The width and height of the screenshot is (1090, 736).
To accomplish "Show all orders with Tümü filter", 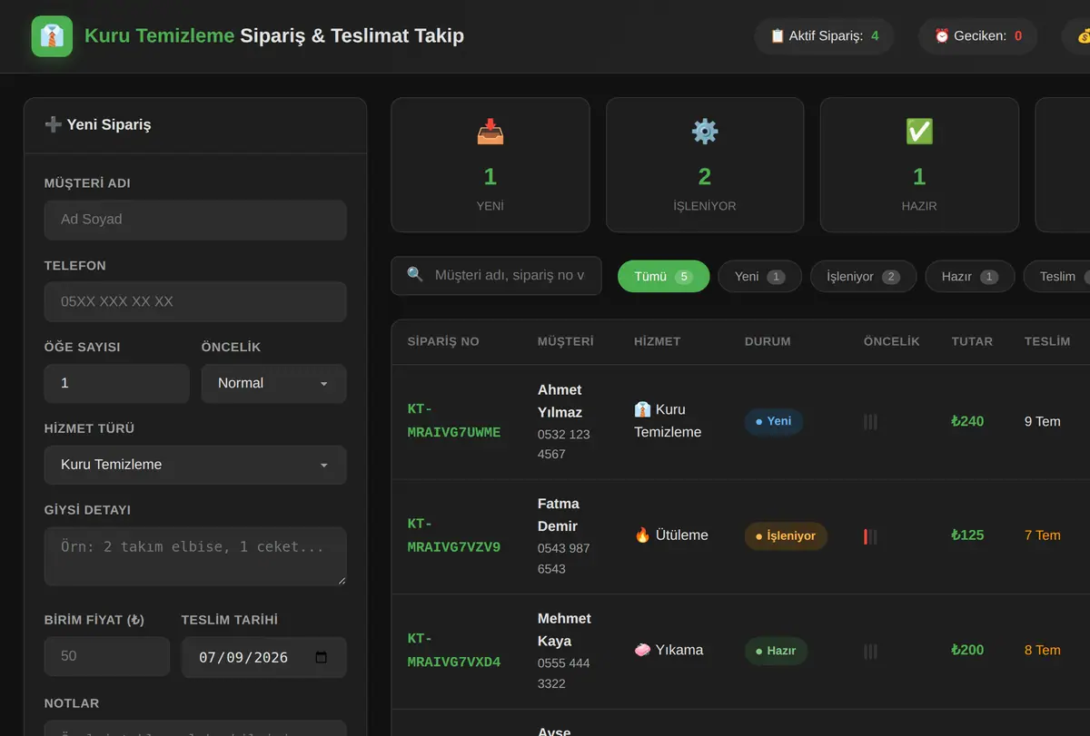I will pos(663,276).
